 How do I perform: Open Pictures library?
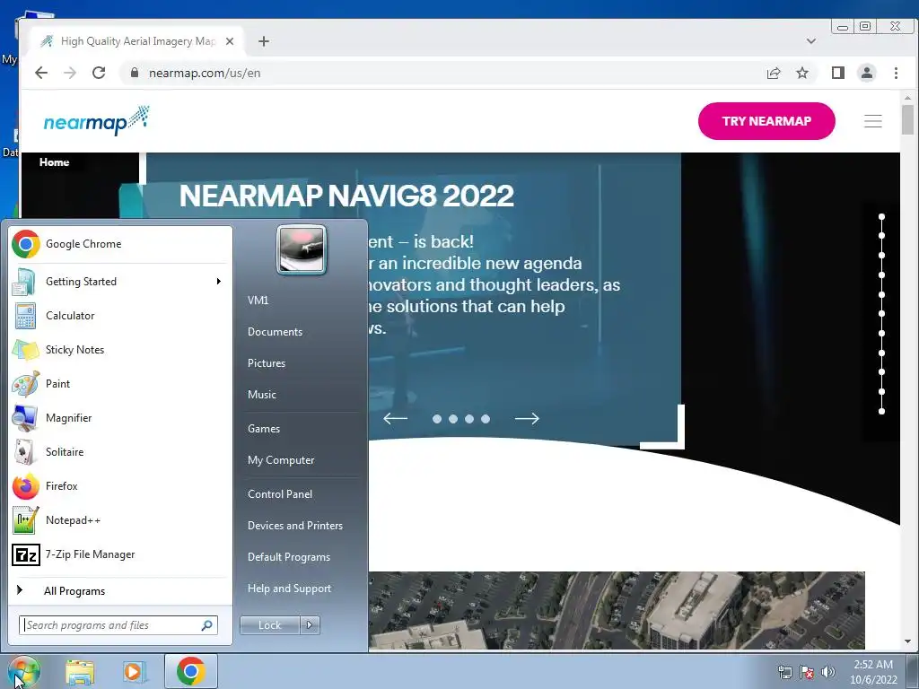(266, 363)
